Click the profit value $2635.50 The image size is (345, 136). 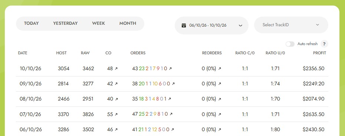(x=313, y=114)
